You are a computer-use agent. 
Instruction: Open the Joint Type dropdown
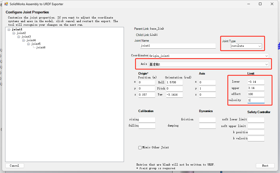click(x=246, y=46)
